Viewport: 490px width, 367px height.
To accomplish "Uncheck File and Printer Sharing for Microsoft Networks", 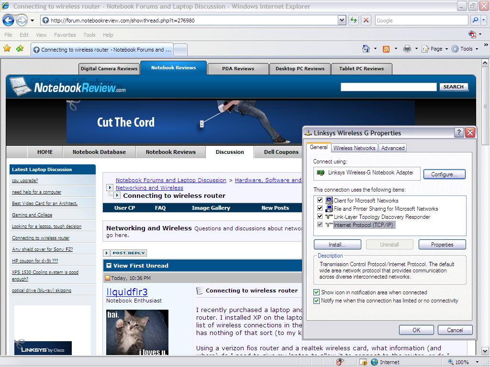I will coord(320,208).
